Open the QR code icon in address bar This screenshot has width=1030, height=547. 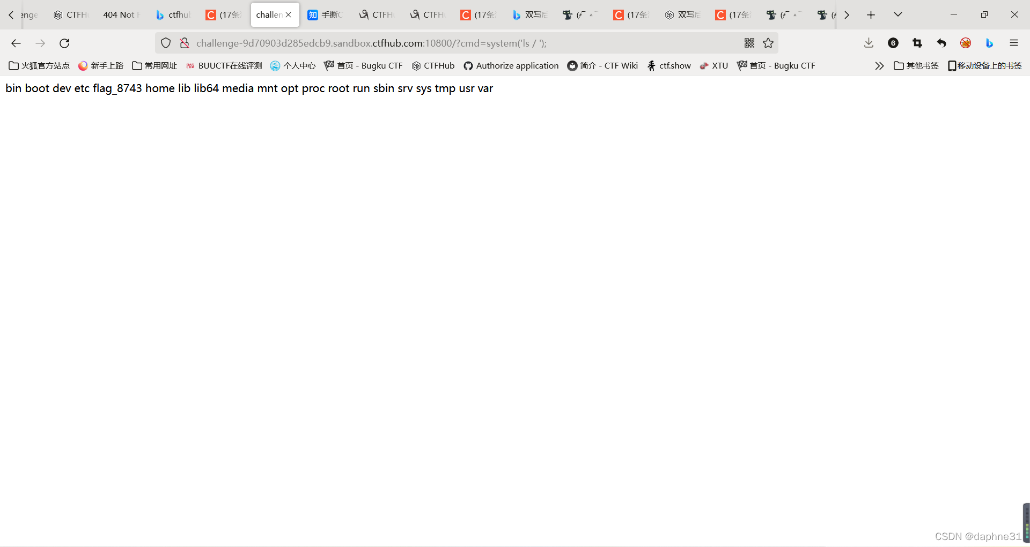pyautogui.click(x=749, y=43)
